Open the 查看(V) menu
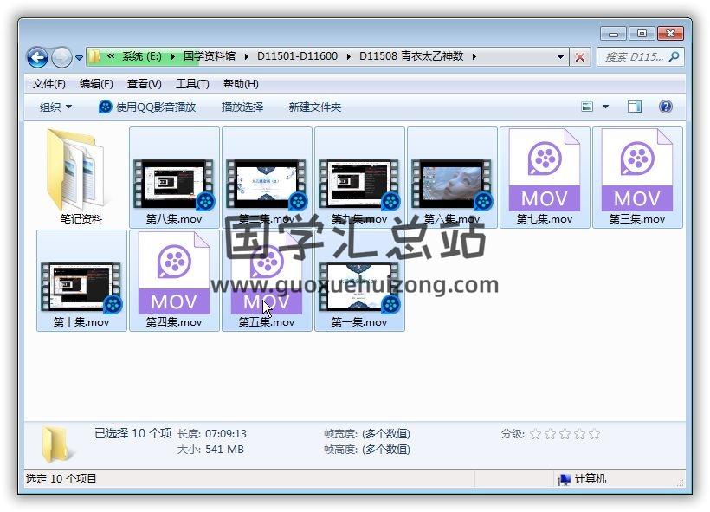 click(x=144, y=84)
